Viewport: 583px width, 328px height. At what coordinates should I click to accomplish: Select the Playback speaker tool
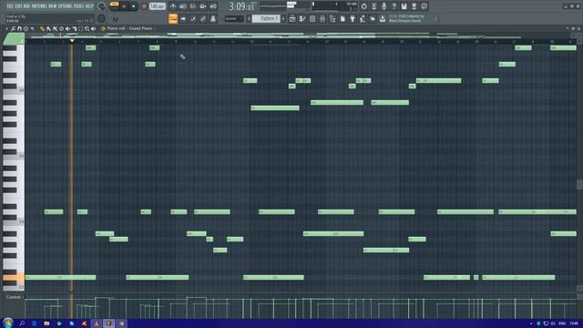[x=93, y=28]
